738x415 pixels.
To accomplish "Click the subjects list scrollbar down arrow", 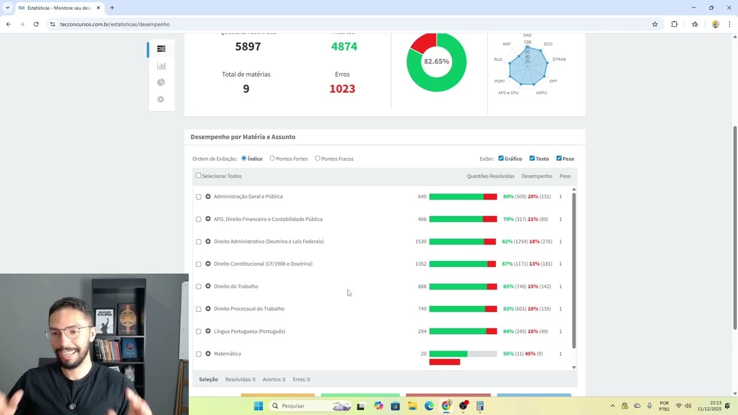I will pyautogui.click(x=574, y=367).
